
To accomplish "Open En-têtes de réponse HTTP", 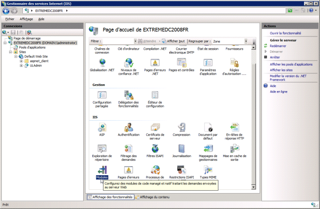I will pos(235,131).
